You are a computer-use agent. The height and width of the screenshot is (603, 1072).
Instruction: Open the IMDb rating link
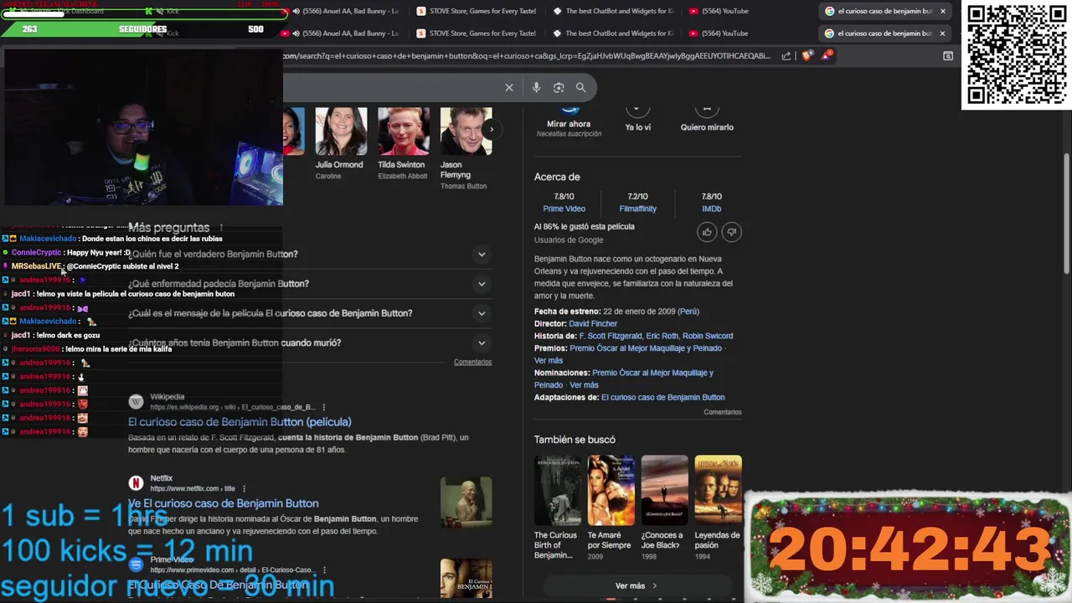coord(711,209)
